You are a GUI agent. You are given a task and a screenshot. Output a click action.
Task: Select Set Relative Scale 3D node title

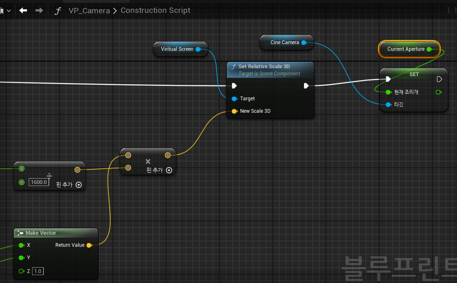tap(264, 67)
